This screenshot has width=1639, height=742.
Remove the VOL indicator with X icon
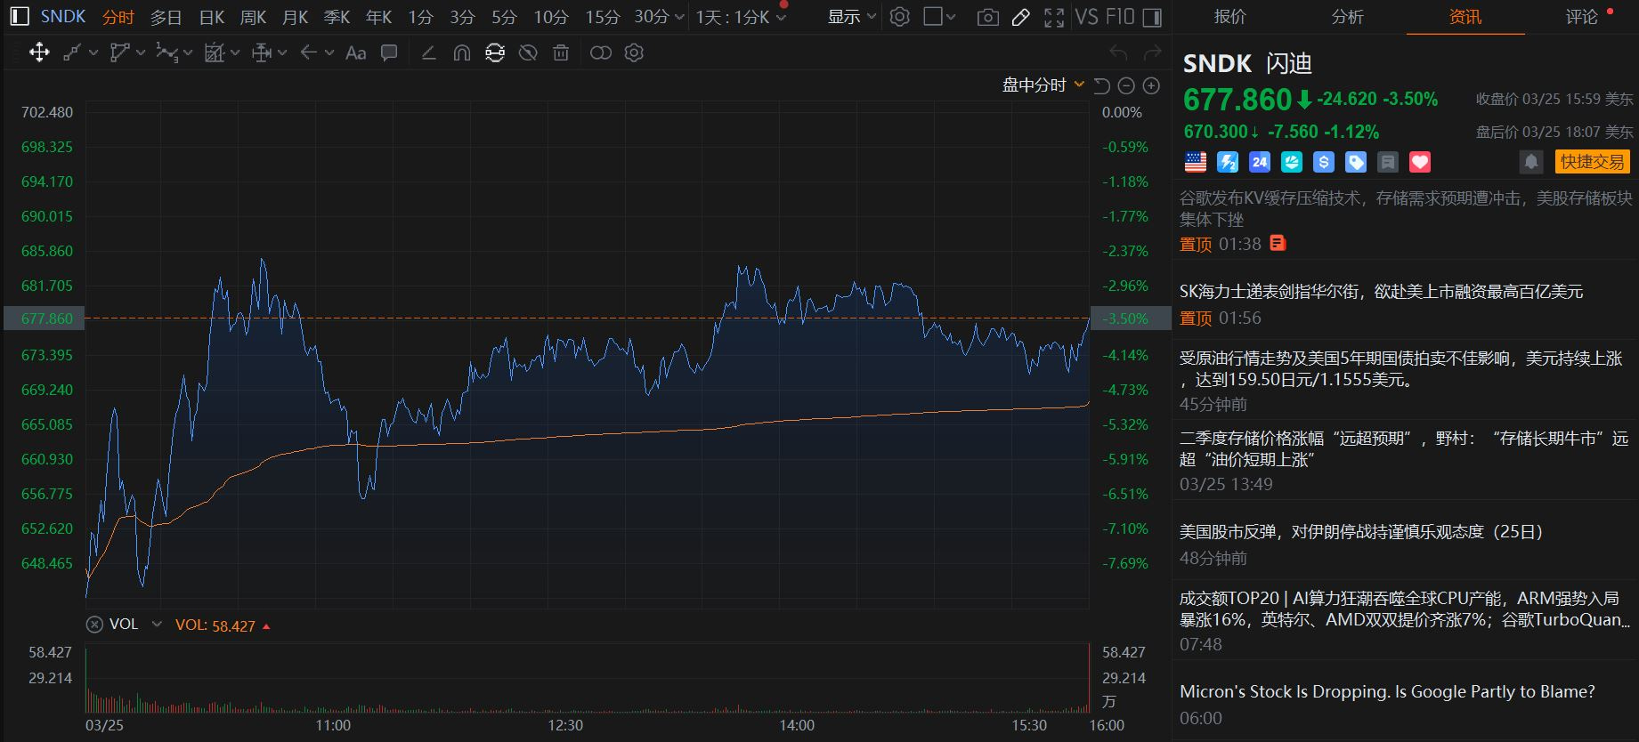pyautogui.click(x=93, y=625)
